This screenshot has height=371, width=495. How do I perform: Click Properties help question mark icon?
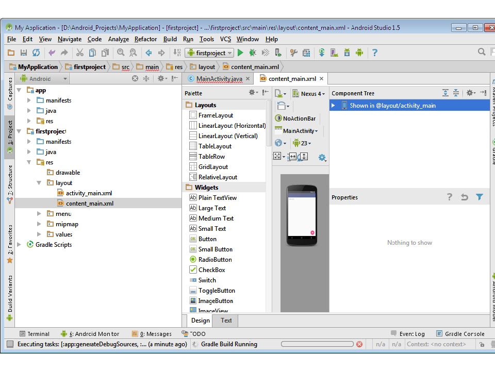click(x=450, y=197)
